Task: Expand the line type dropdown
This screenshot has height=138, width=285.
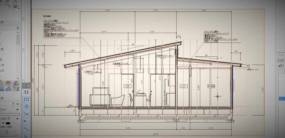Action: click(18, 119)
